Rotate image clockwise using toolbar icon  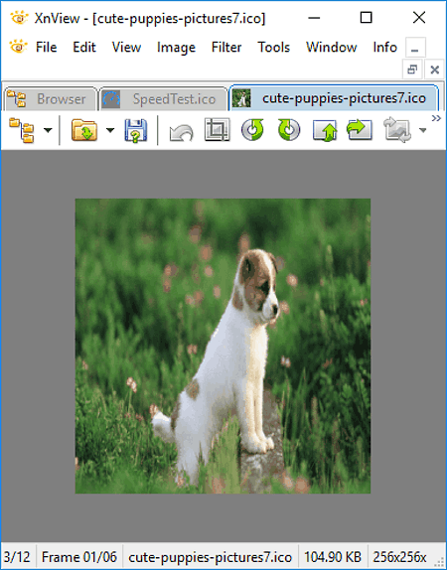(x=289, y=130)
